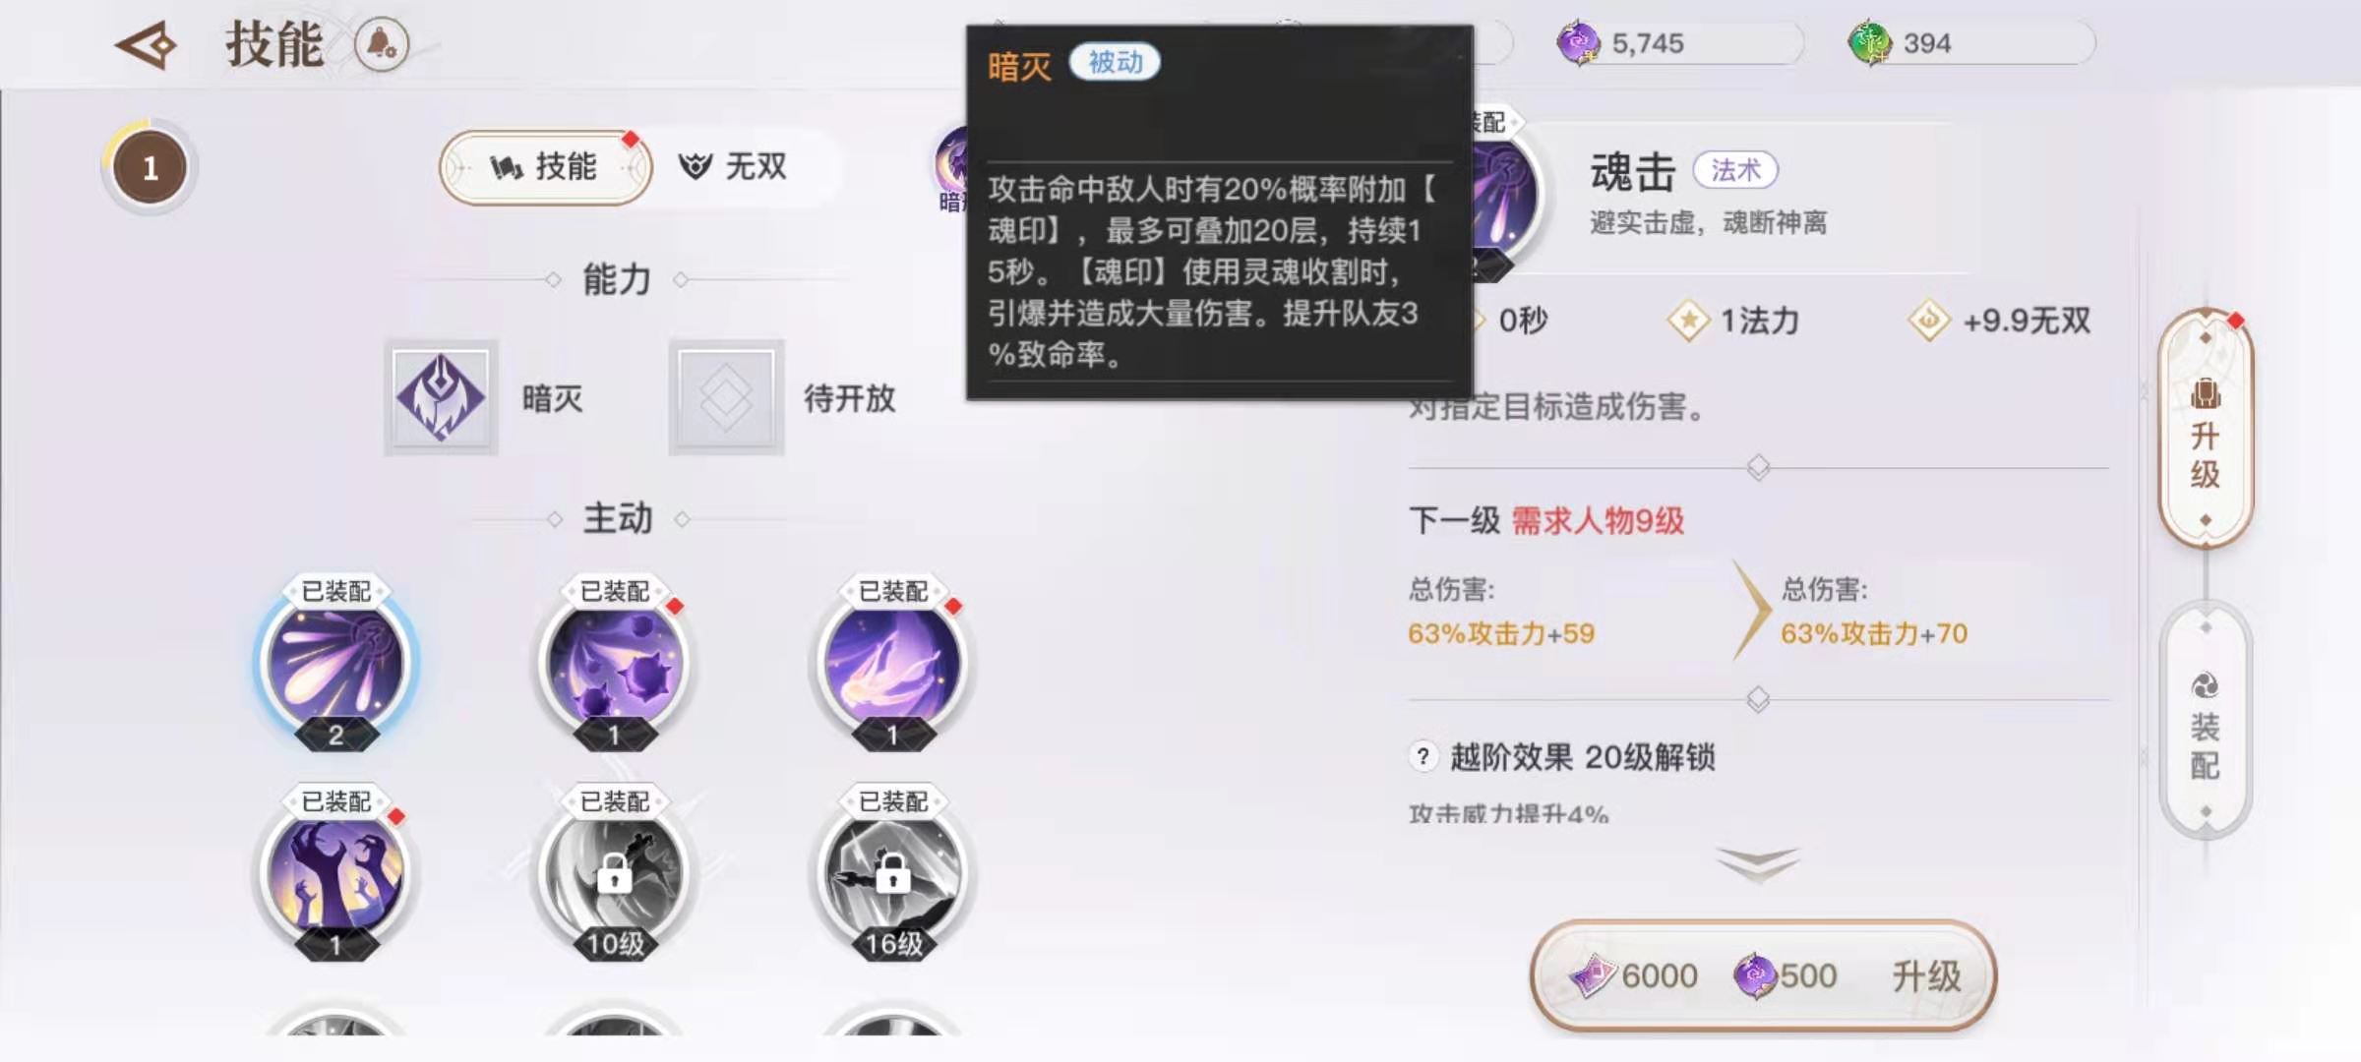Viewport: 2361px width, 1062px height.
Task: Open the 装配 side tab
Action: tap(2206, 720)
